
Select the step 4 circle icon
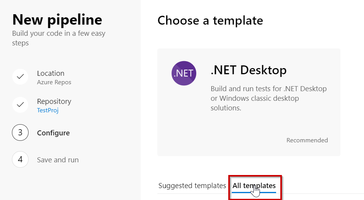pos(20,159)
